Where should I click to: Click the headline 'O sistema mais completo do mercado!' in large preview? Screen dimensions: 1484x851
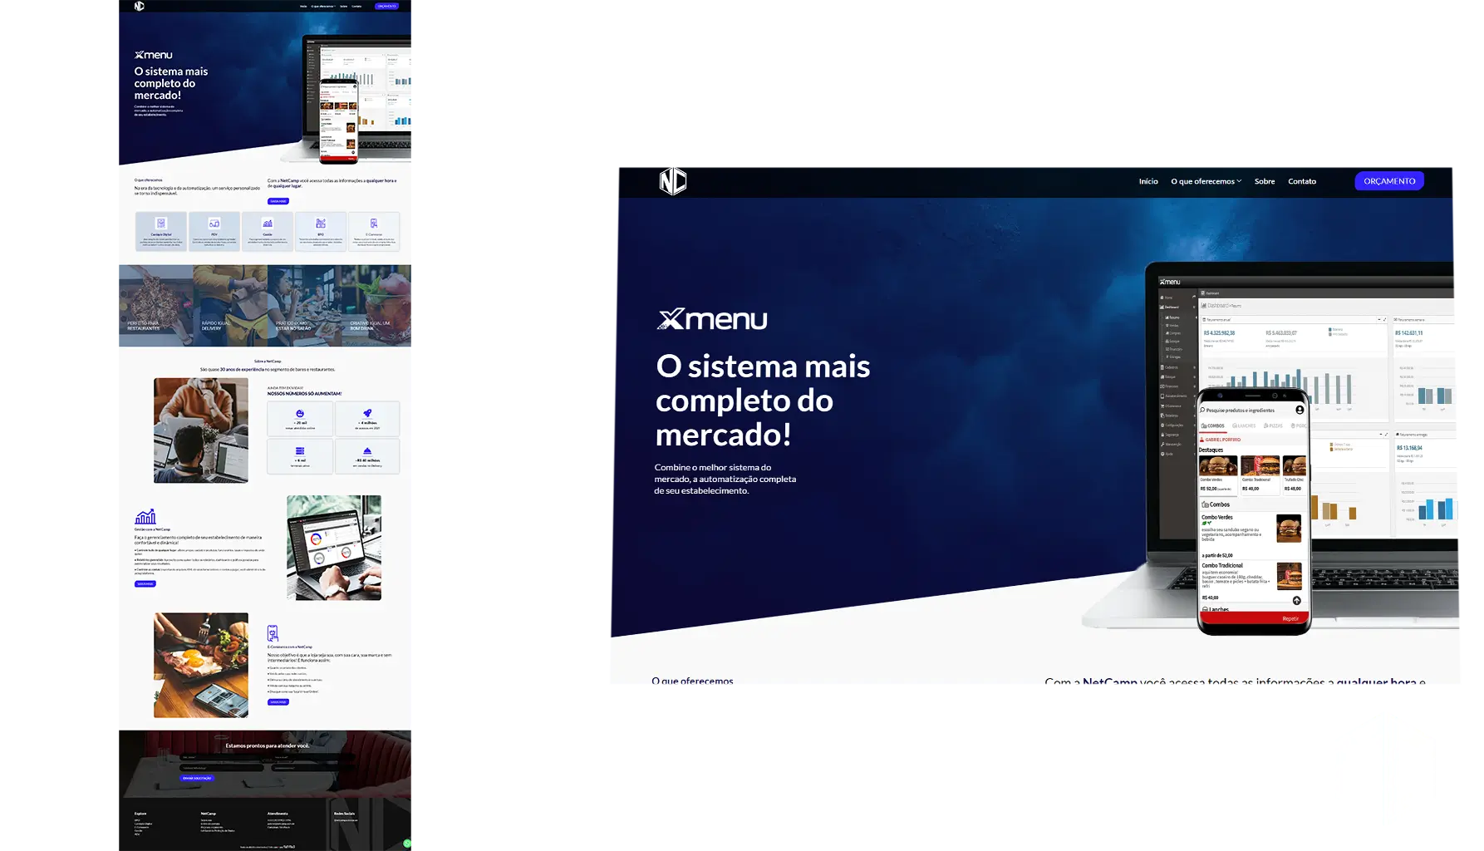coord(763,400)
